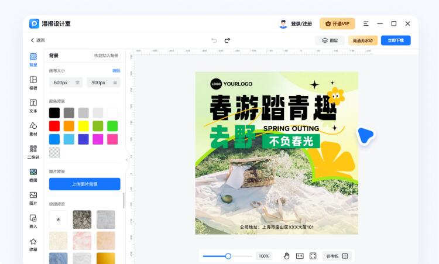Select the gold gradient texture thumbnail
This screenshot has width=439, height=264.
click(x=106, y=258)
